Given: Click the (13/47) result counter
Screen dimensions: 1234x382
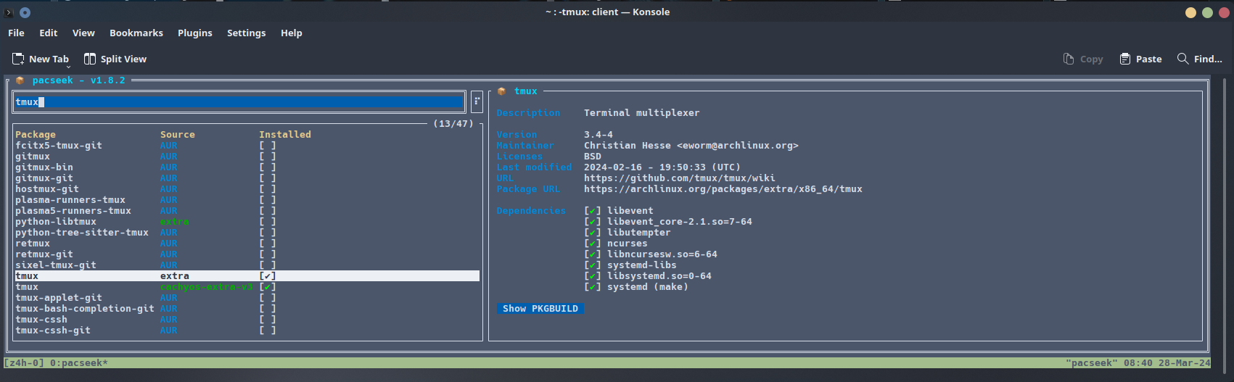Looking at the screenshot, I should point(453,124).
